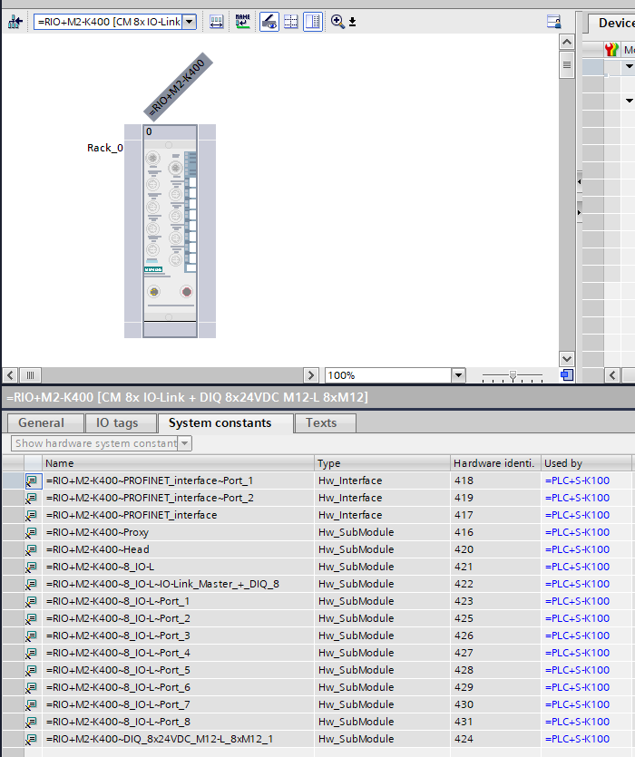Open the Show hardware system constants dropdown
The width and height of the screenshot is (635, 757).
coord(185,443)
